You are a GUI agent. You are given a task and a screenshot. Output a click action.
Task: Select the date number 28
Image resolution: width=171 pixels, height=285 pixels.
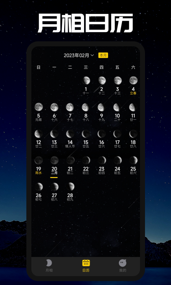70,195
